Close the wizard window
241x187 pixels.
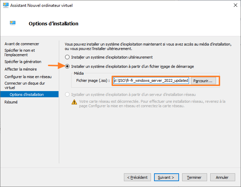(x=236, y=5)
